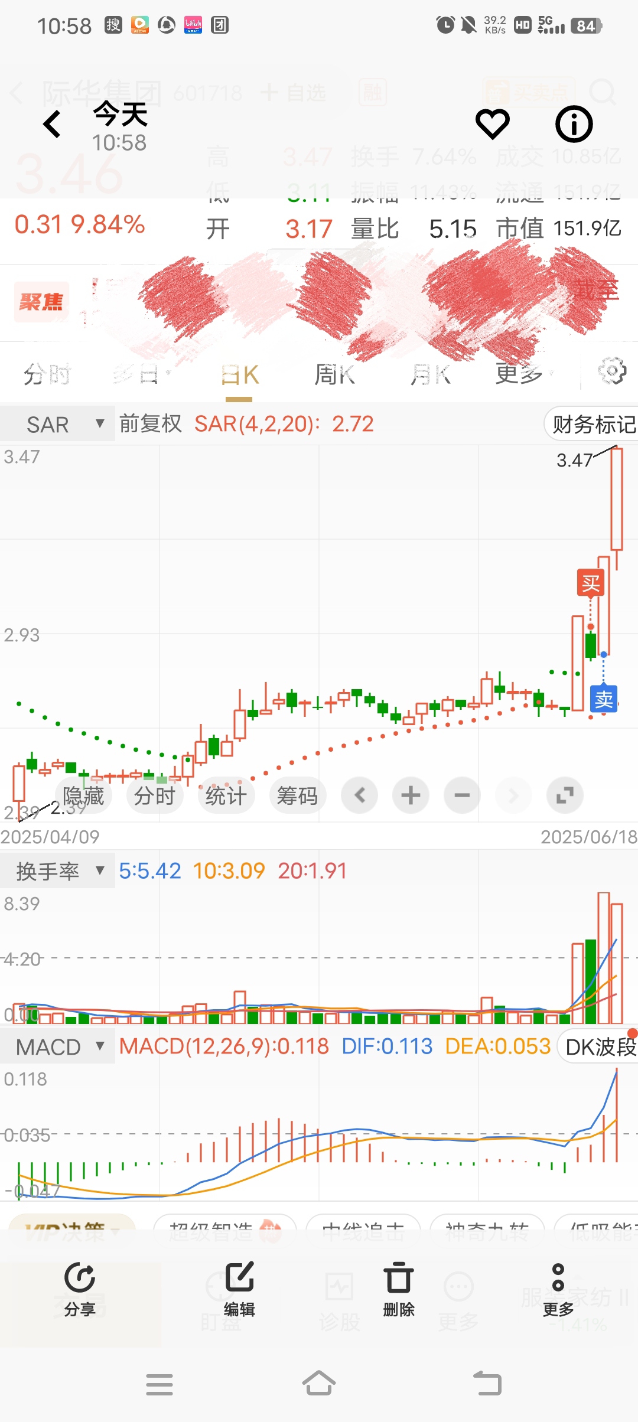
Task: Tap the share icon
Action: coord(80,1289)
